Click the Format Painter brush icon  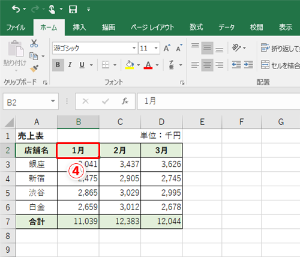click(x=34, y=68)
